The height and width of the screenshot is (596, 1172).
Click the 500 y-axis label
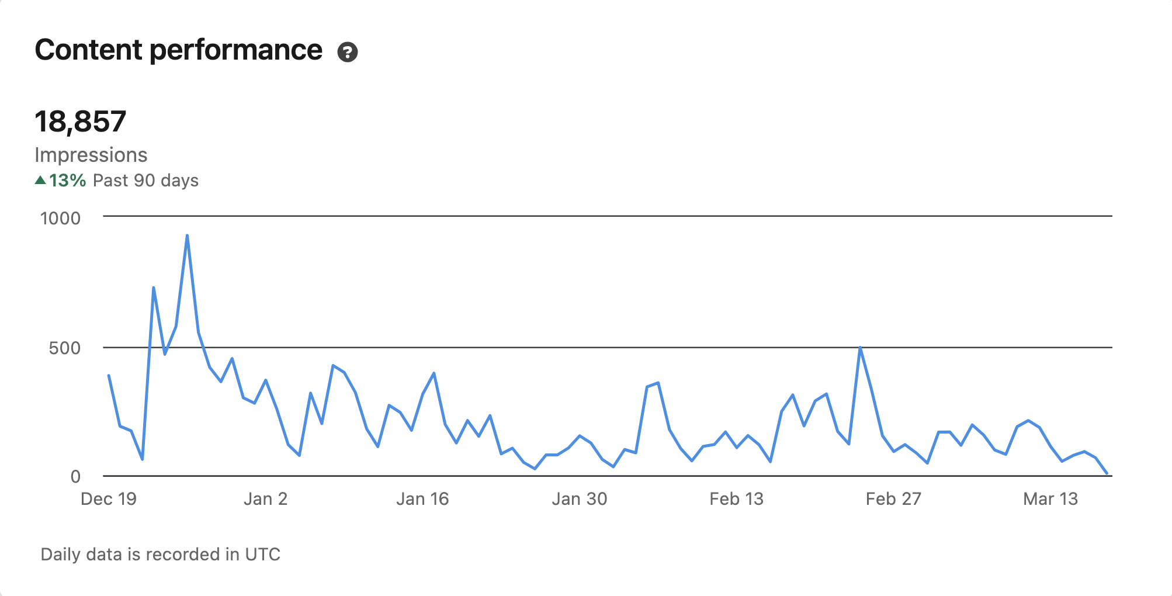coord(64,348)
